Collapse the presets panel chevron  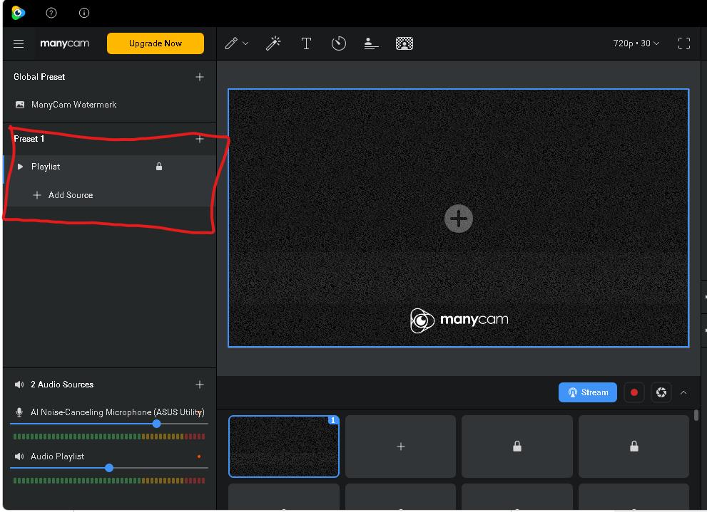[683, 392]
